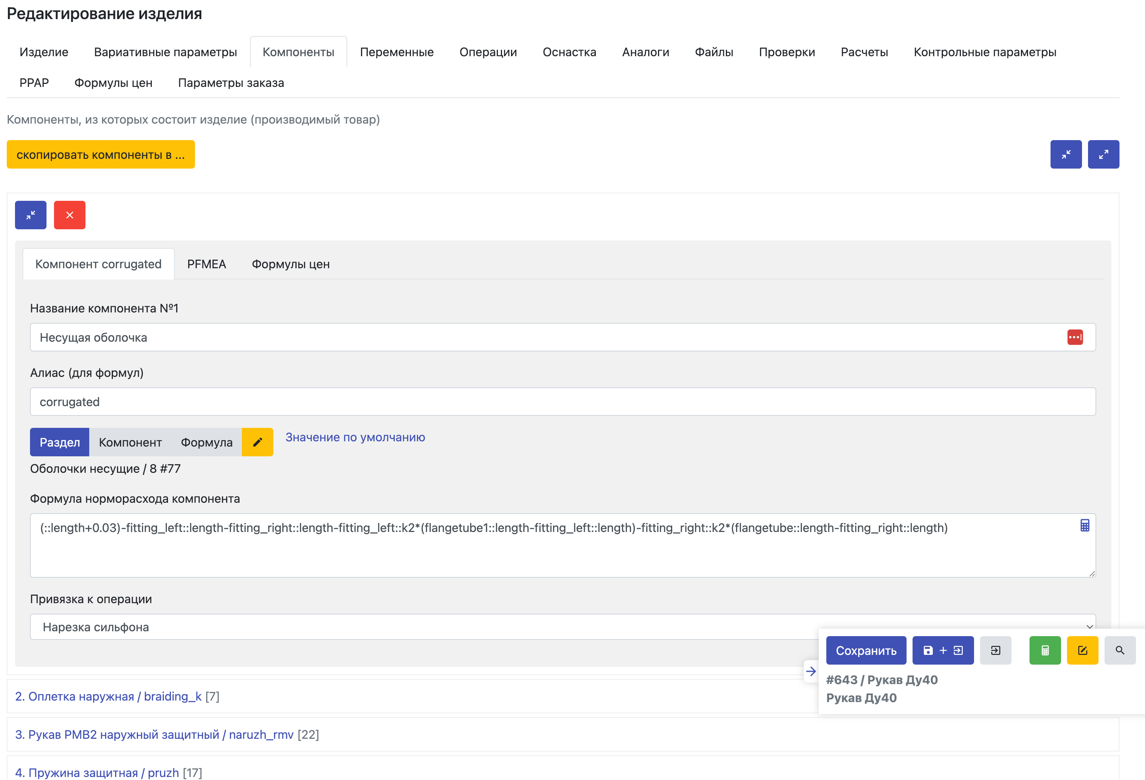
Task: Expand all components with the top-right expand icon
Action: click(1103, 154)
